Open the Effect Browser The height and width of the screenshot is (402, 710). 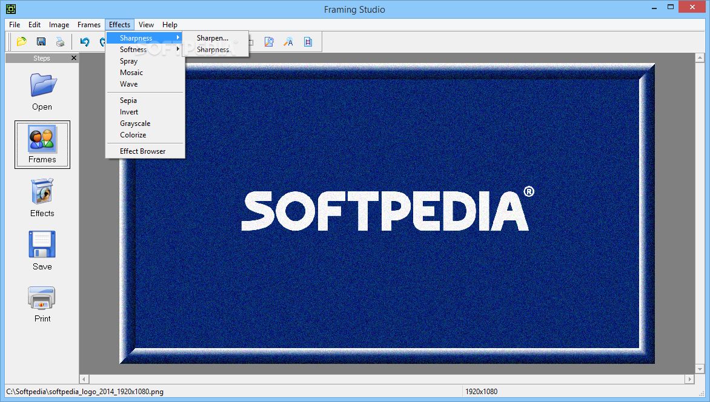(145, 151)
